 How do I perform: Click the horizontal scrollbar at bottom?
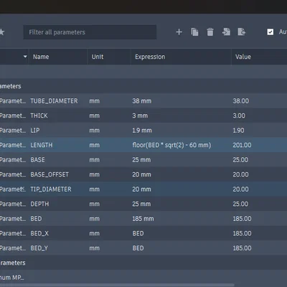[117, 285]
